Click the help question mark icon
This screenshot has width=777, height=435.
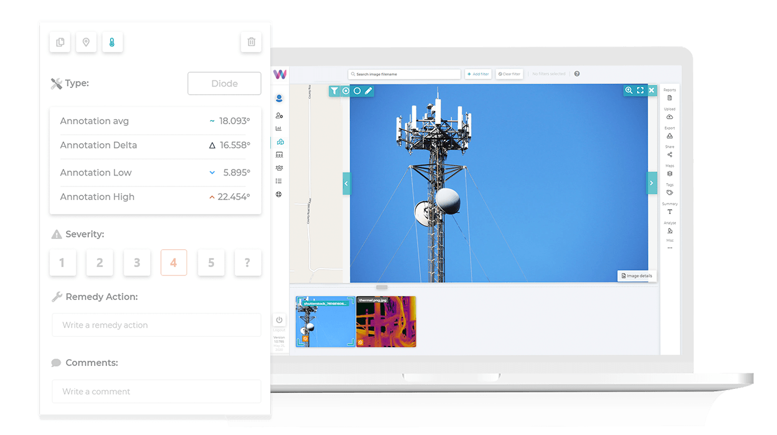click(x=577, y=74)
